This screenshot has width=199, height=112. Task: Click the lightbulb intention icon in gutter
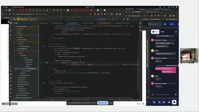point(47,63)
